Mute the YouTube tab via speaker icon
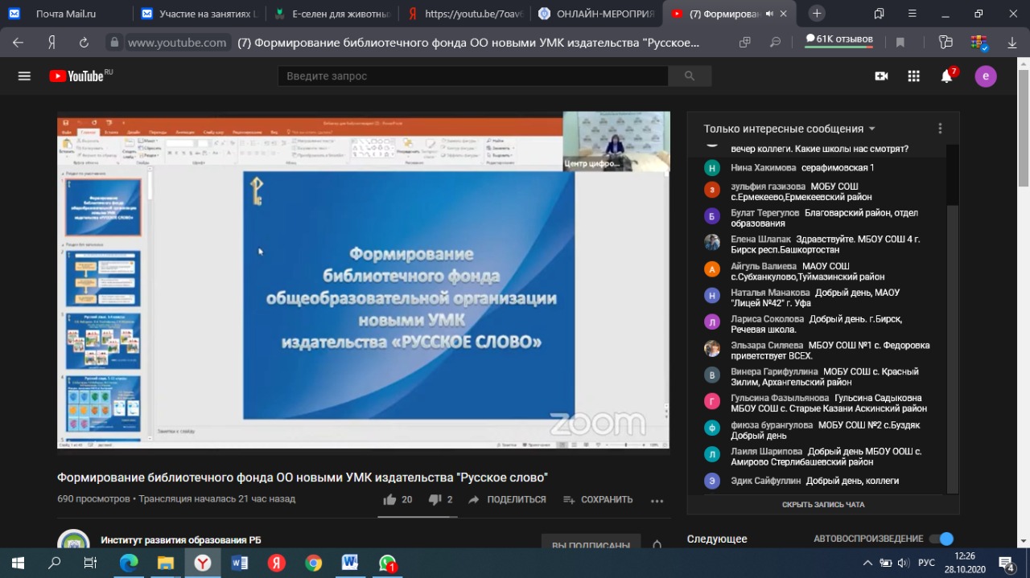This screenshot has height=578, width=1030. [x=769, y=14]
